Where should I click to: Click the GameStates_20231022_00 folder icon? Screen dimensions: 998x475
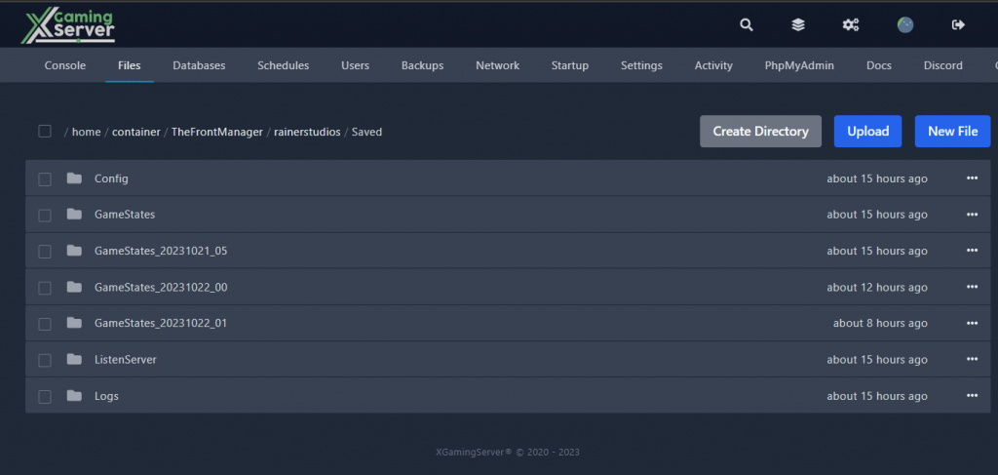(74, 287)
